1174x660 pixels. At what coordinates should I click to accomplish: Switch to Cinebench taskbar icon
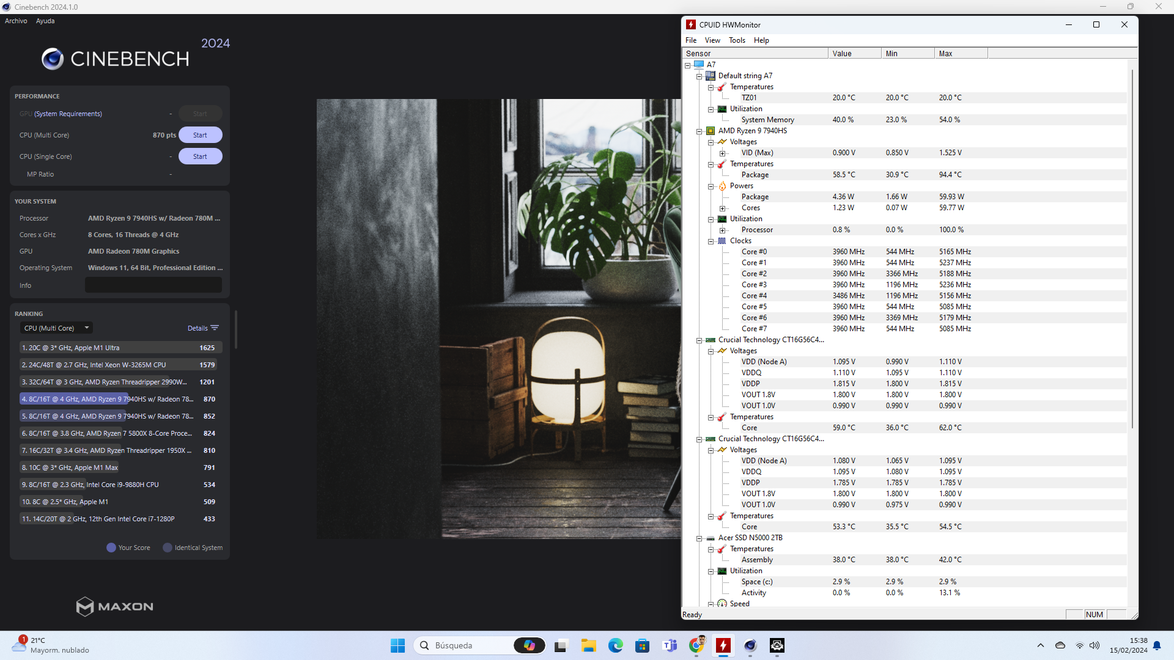[750, 645]
